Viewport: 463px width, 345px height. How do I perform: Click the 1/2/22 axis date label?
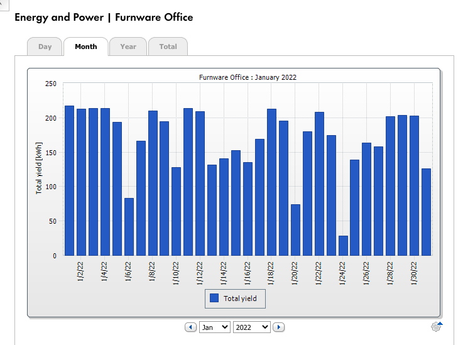pyautogui.click(x=80, y=271)
